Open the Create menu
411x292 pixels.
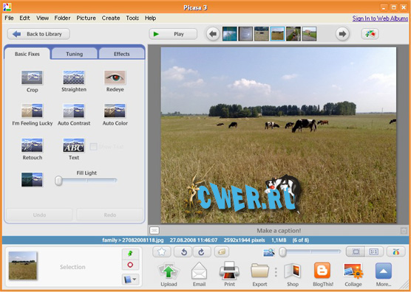111,18
